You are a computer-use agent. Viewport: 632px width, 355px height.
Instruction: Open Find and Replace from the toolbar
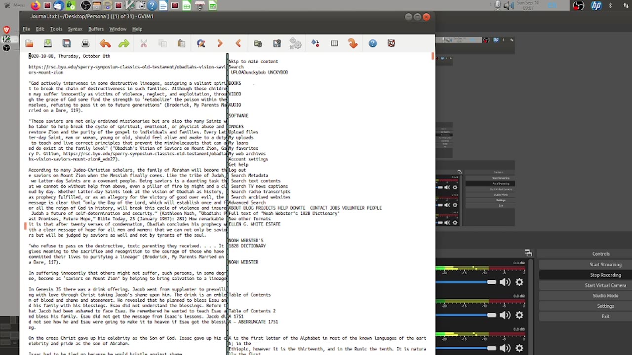tap(200, 43)
